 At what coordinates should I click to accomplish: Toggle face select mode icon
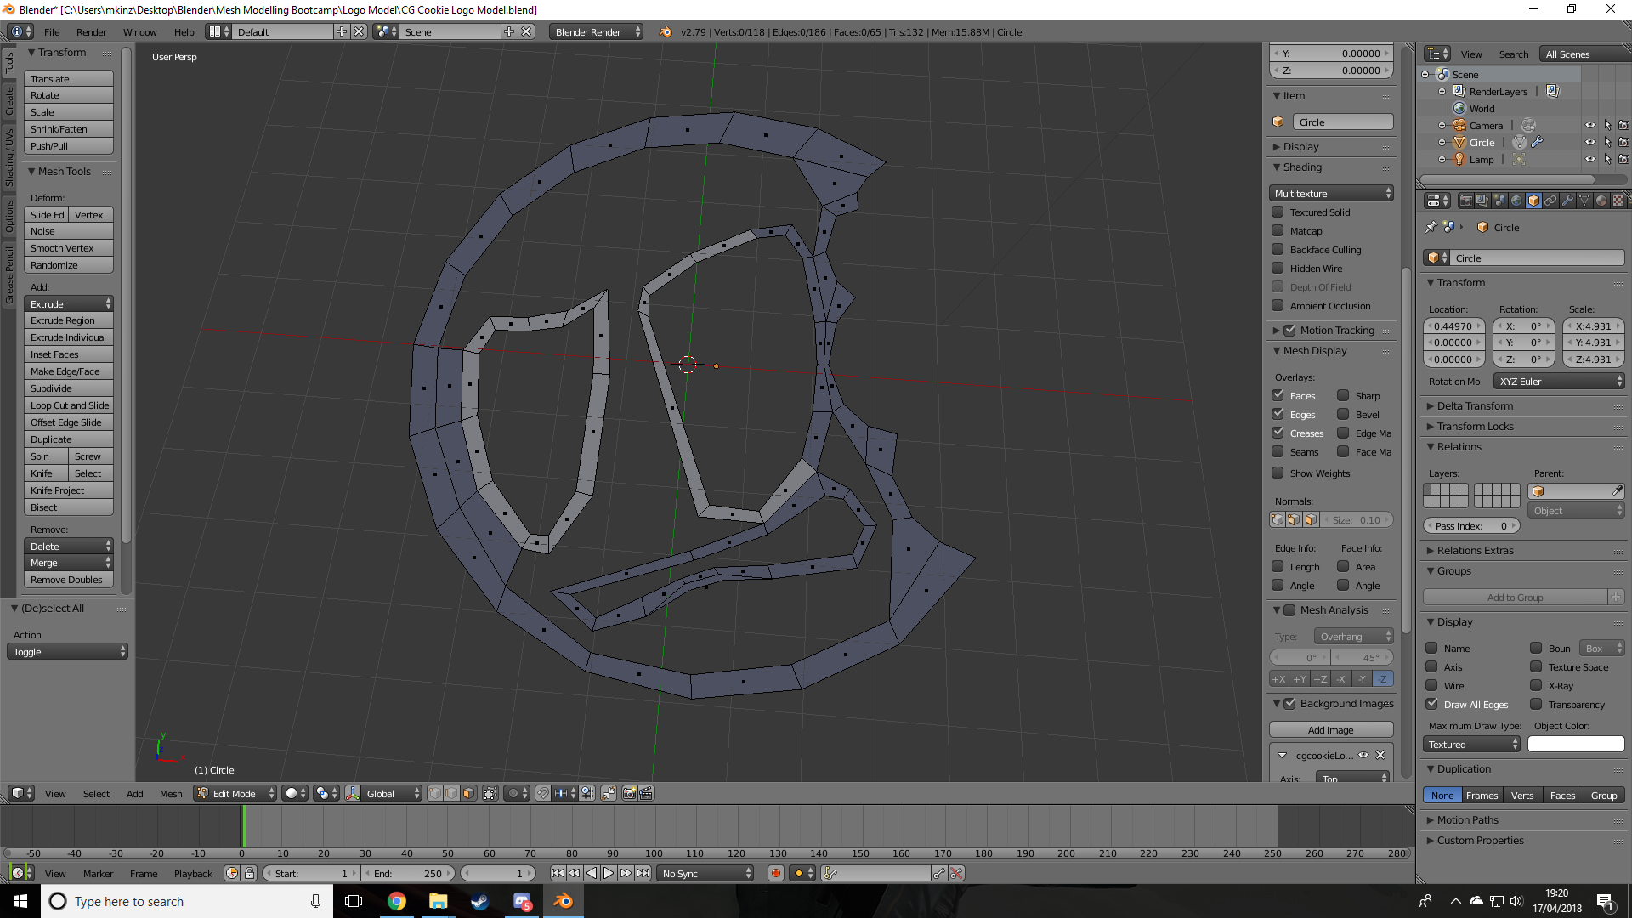pyautogui.click(x=468, y=793)
